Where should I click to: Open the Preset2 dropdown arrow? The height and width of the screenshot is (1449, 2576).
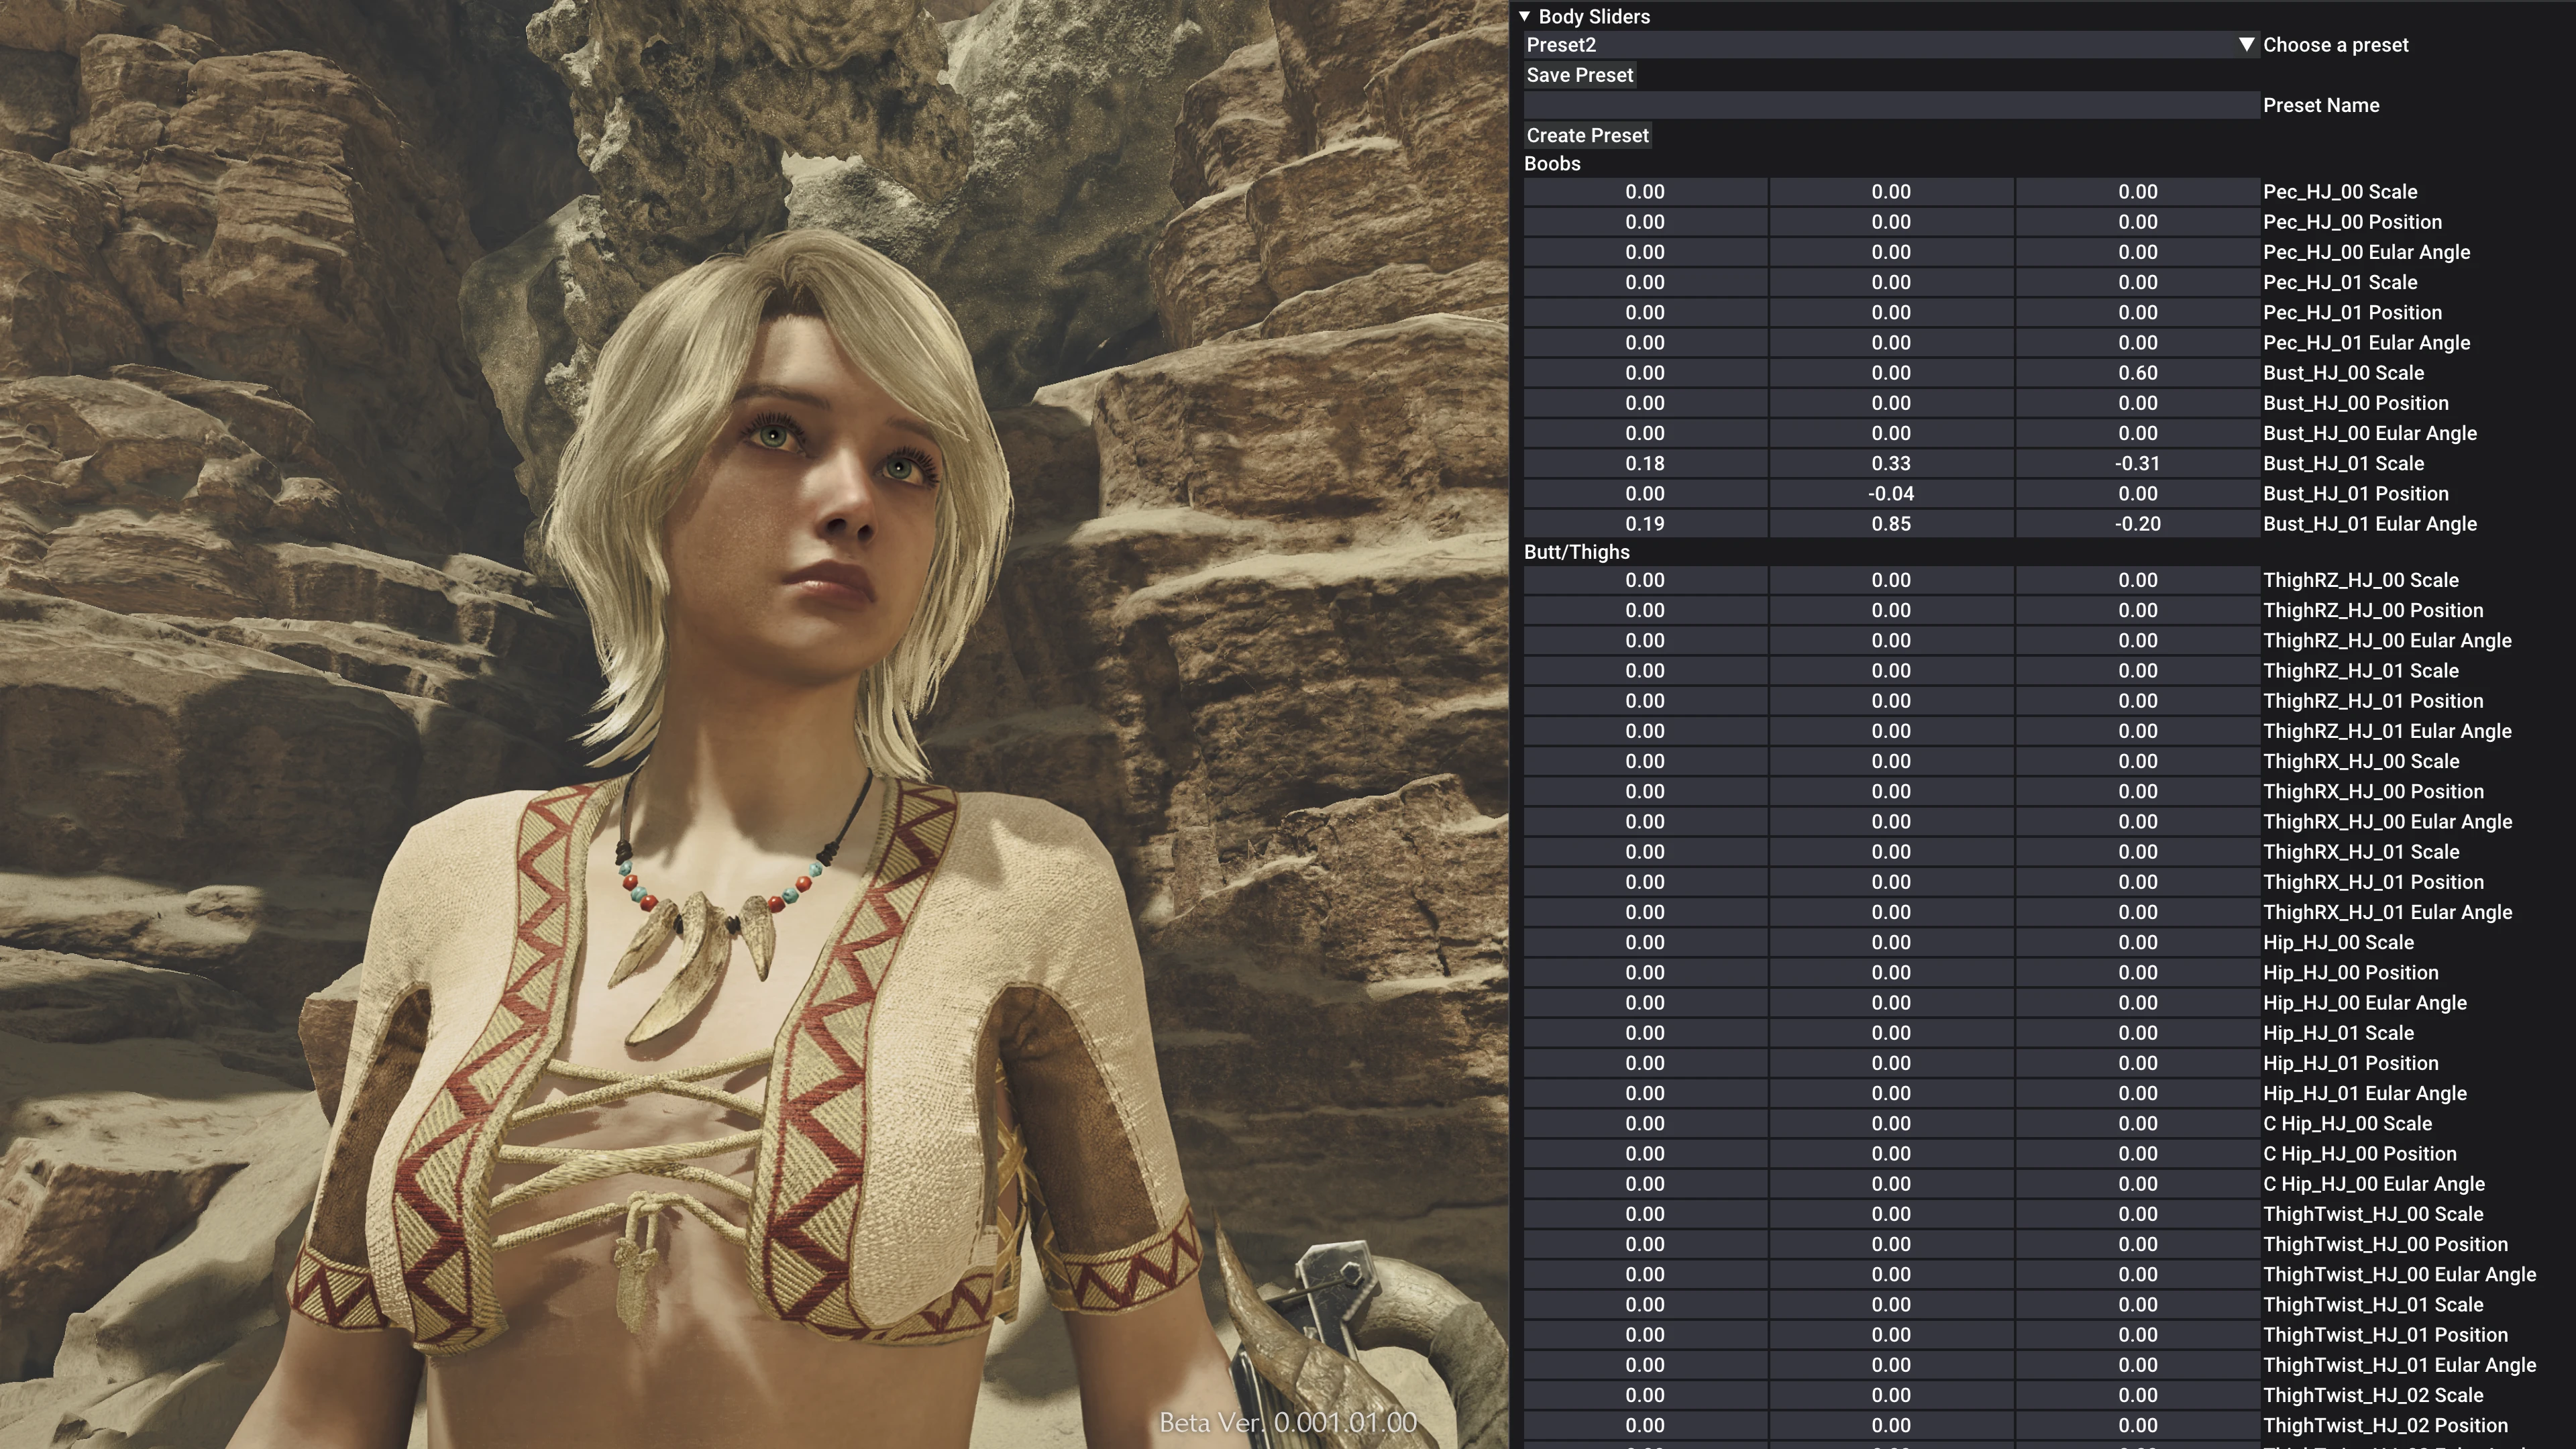coord(2246,45)
